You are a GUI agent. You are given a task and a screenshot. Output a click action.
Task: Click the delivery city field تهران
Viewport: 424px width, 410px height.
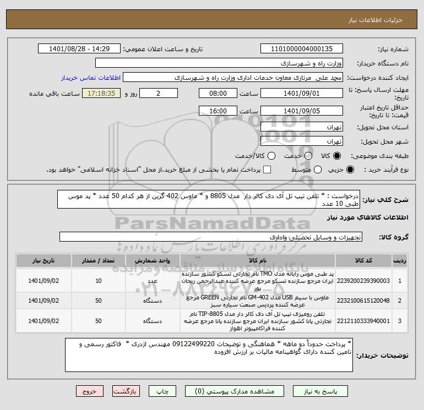click(x=302, y=141)
